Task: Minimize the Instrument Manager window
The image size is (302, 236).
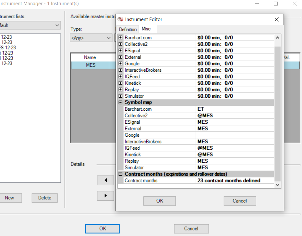Action: 257,4
